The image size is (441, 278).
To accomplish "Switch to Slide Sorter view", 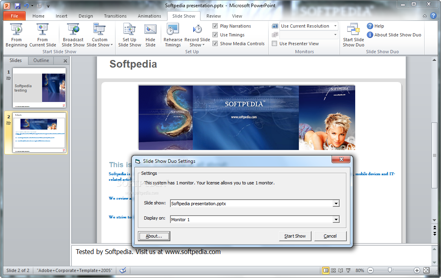I will point(333,270).
